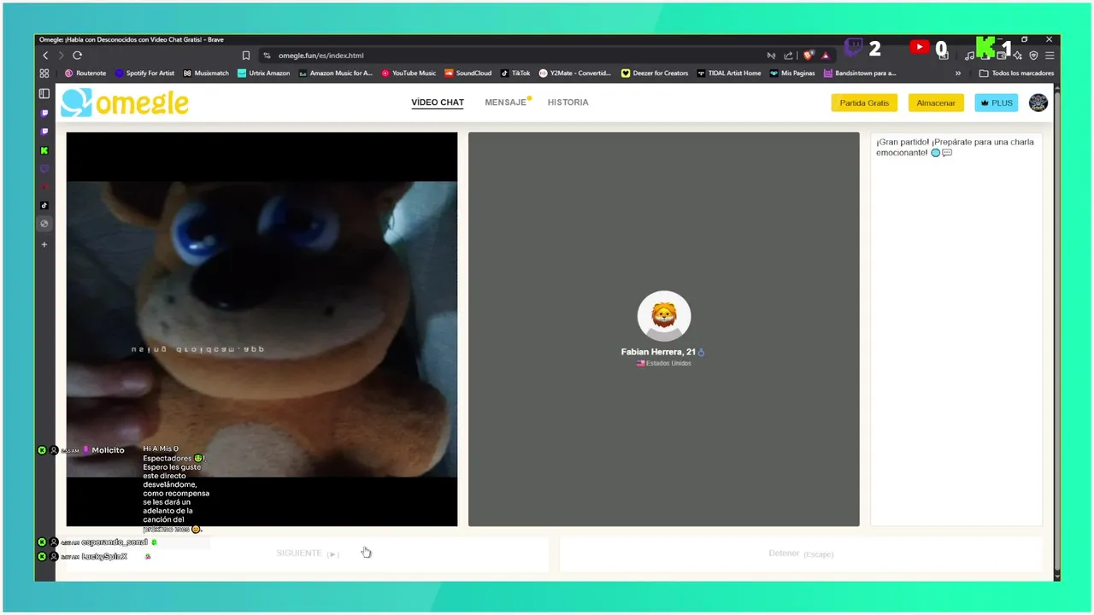1094x615 pixels.
Task: Open dimmed Twitch icon in sidebar
Action: [44, 169]
